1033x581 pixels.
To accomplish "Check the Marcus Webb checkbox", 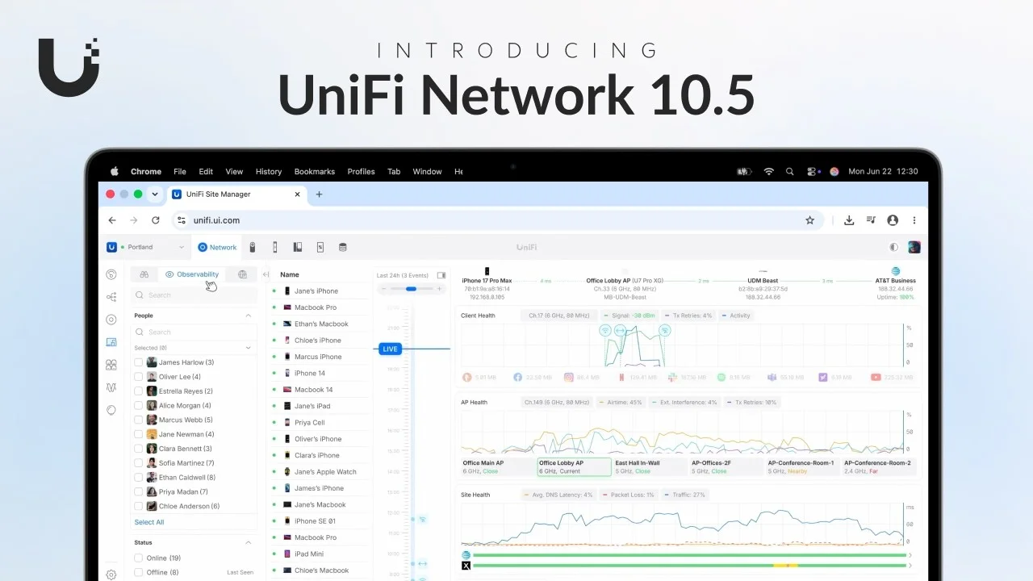I will [139, 420].
